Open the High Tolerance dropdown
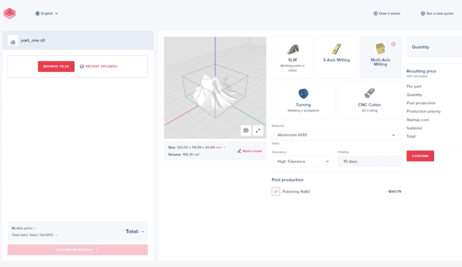This screenshot has width=462, height=267. coord(303,161)
